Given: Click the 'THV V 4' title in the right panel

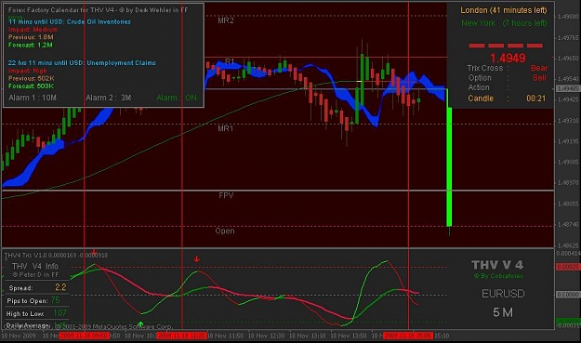Looking at the screenshot, I should pos(497,265).
